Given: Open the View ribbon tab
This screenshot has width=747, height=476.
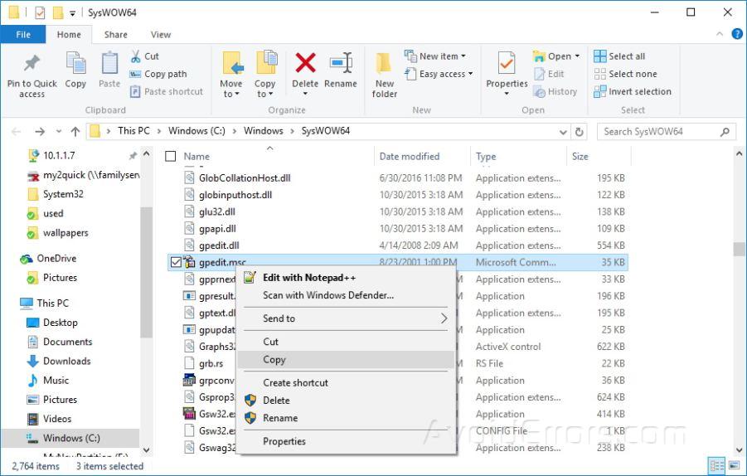Looking at the screenshot, I should point(161,35).
